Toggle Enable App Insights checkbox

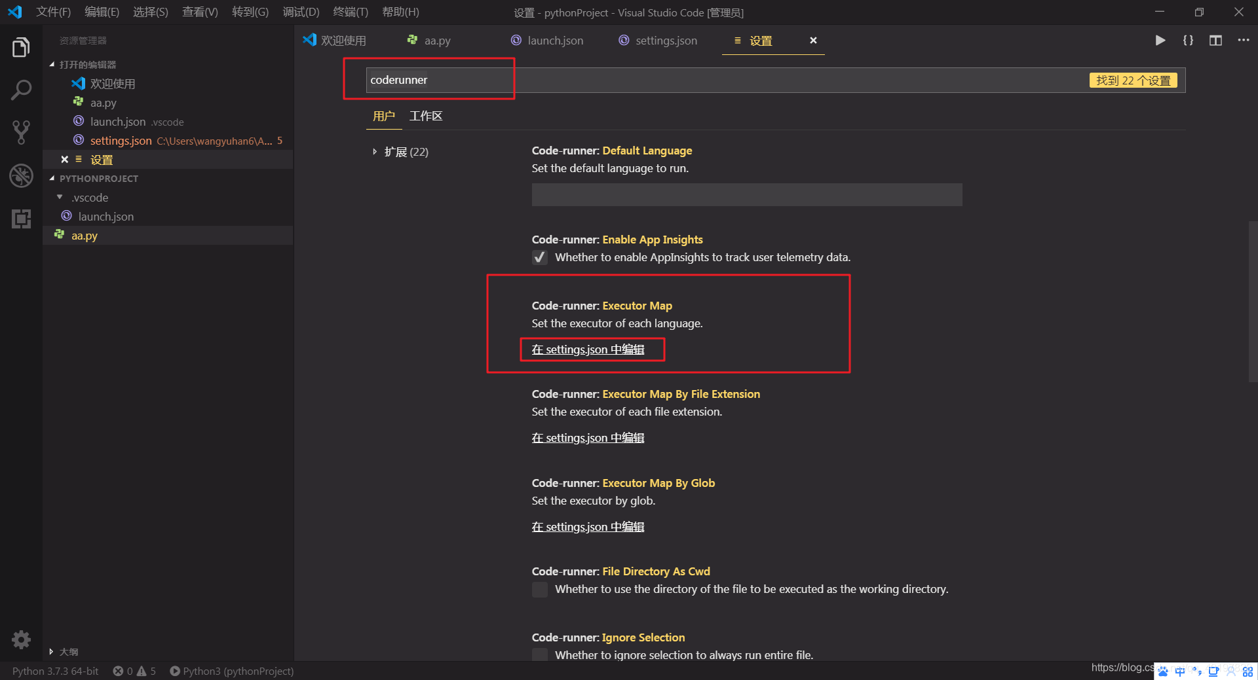[540, 257]
